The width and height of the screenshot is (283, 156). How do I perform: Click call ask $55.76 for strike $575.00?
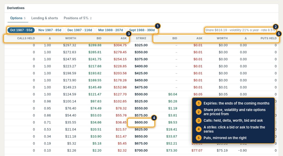point(121,115)
